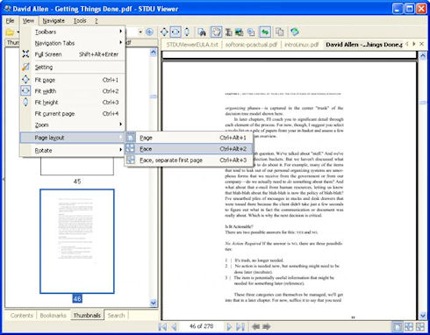
Task: Click the zoom in plus button
Action: click(149, 32)
